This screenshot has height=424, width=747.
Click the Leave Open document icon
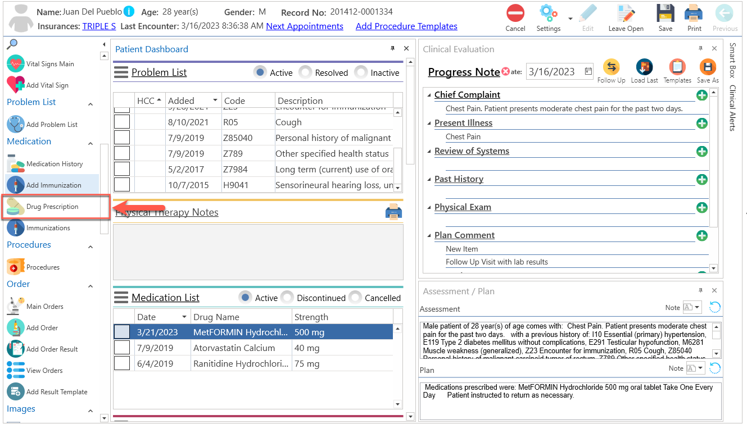(x=626, y=13)
